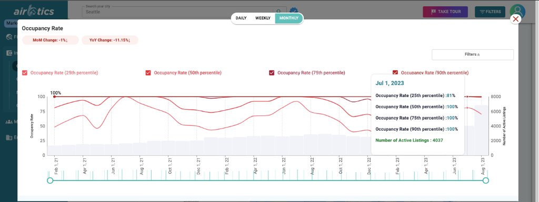
Task: Expand the Filters panel in the popup
Action: pos(473,55)
